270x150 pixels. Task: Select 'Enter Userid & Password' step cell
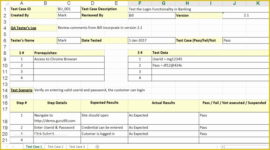57,128
